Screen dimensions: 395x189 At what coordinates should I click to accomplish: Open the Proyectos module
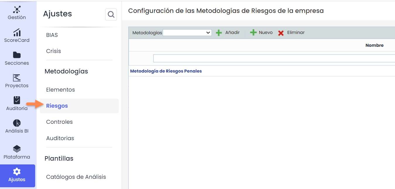click(17, 78)
